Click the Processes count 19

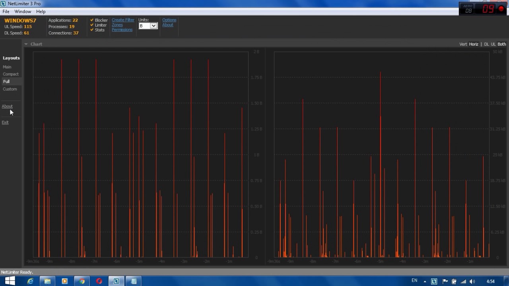click(x=72, y=27)
